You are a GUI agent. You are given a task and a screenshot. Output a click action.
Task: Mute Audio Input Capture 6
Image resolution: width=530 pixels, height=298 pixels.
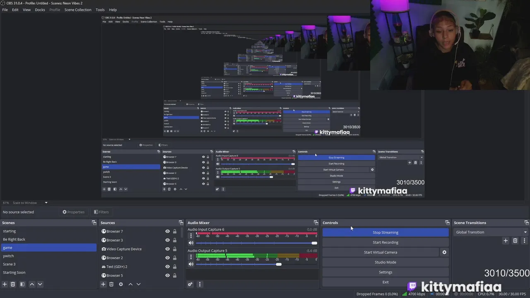point(191,243)
